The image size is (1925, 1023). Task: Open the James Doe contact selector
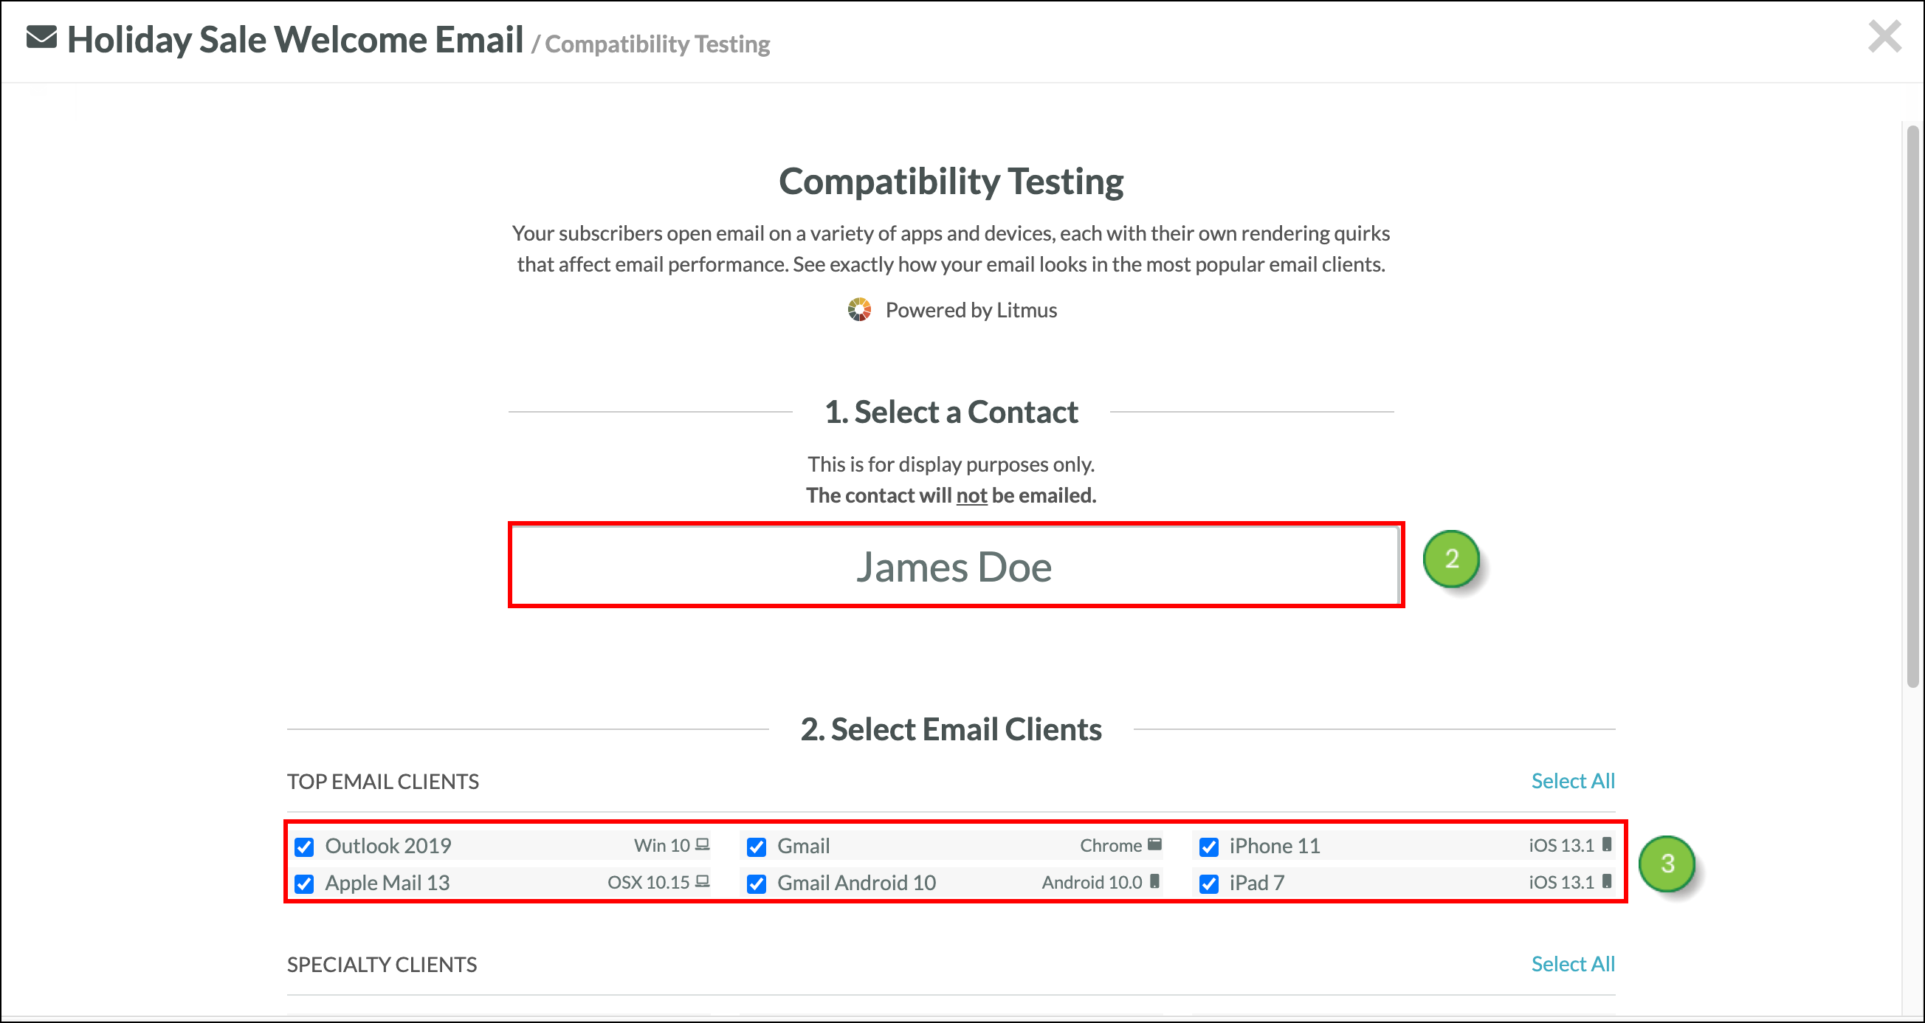click(x=955, y=565)
